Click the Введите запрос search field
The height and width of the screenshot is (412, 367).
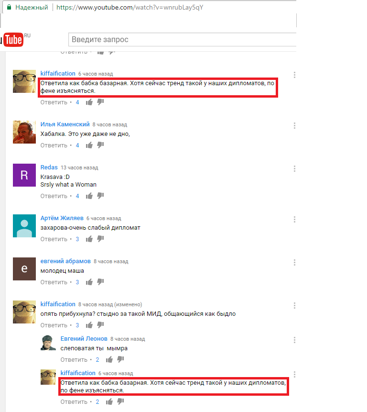coord(183,39)
